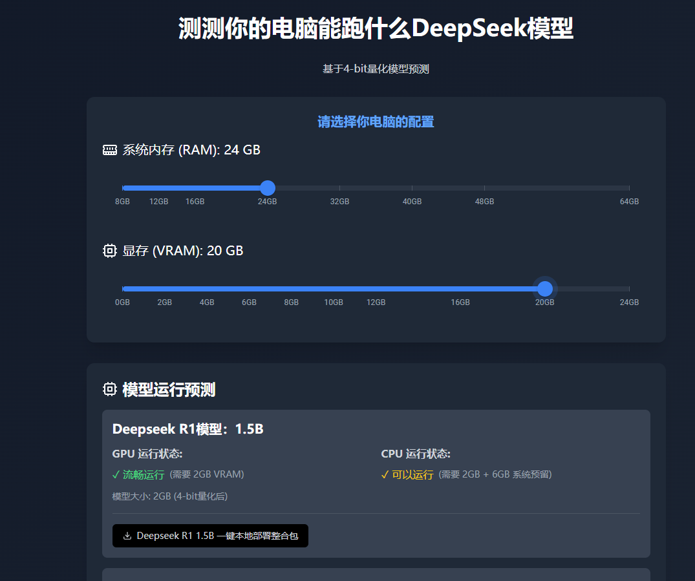The image size is (695, 581).
Task: Click the heading 请选择你电脑的配置
Action: 376,122
